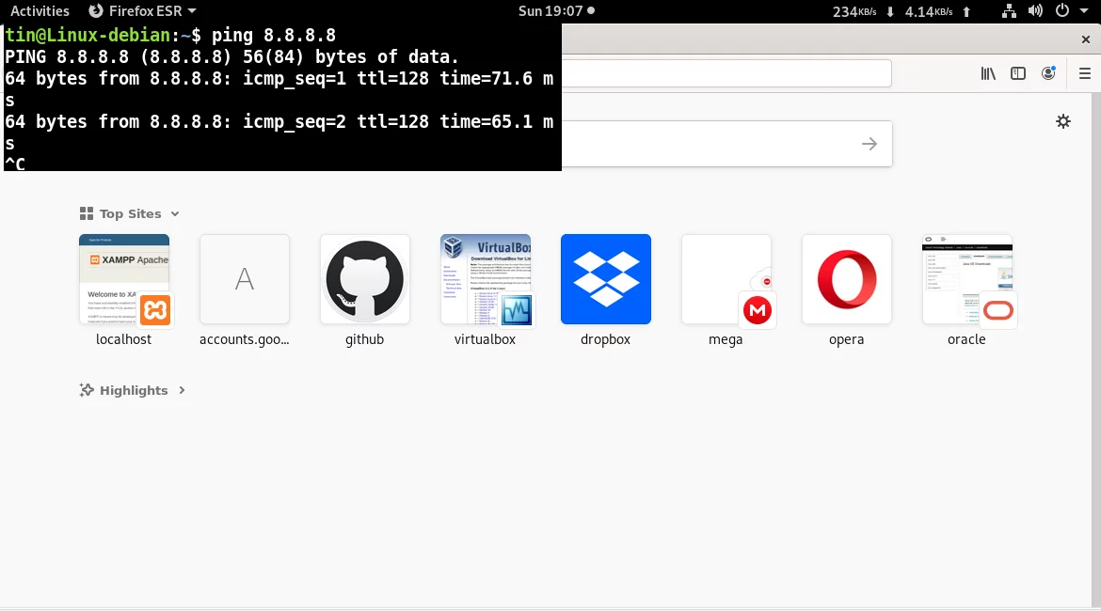1101x611 pixels.
Task: Click the accounts.goo... label text
Action: pos(245,339)
